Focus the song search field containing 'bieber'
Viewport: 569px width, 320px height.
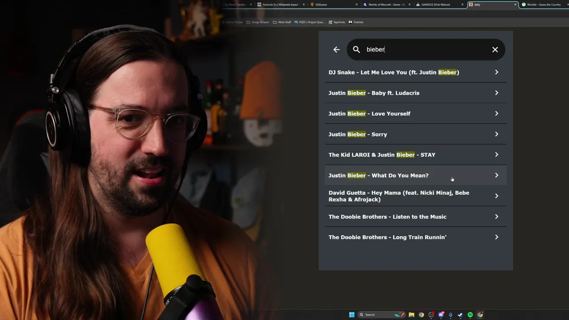(x=426, y=50)
